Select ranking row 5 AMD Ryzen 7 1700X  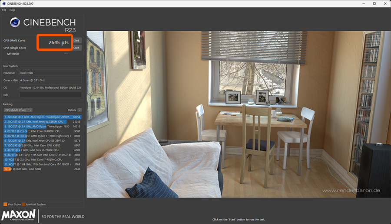click(x=43, y=136)
